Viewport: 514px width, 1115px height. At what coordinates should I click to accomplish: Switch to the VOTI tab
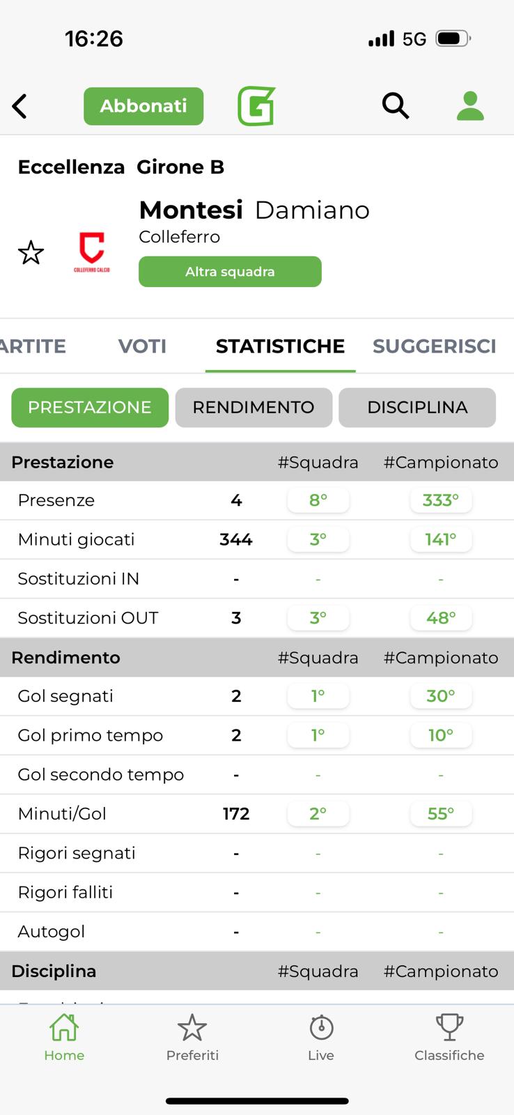pos(142,346)
